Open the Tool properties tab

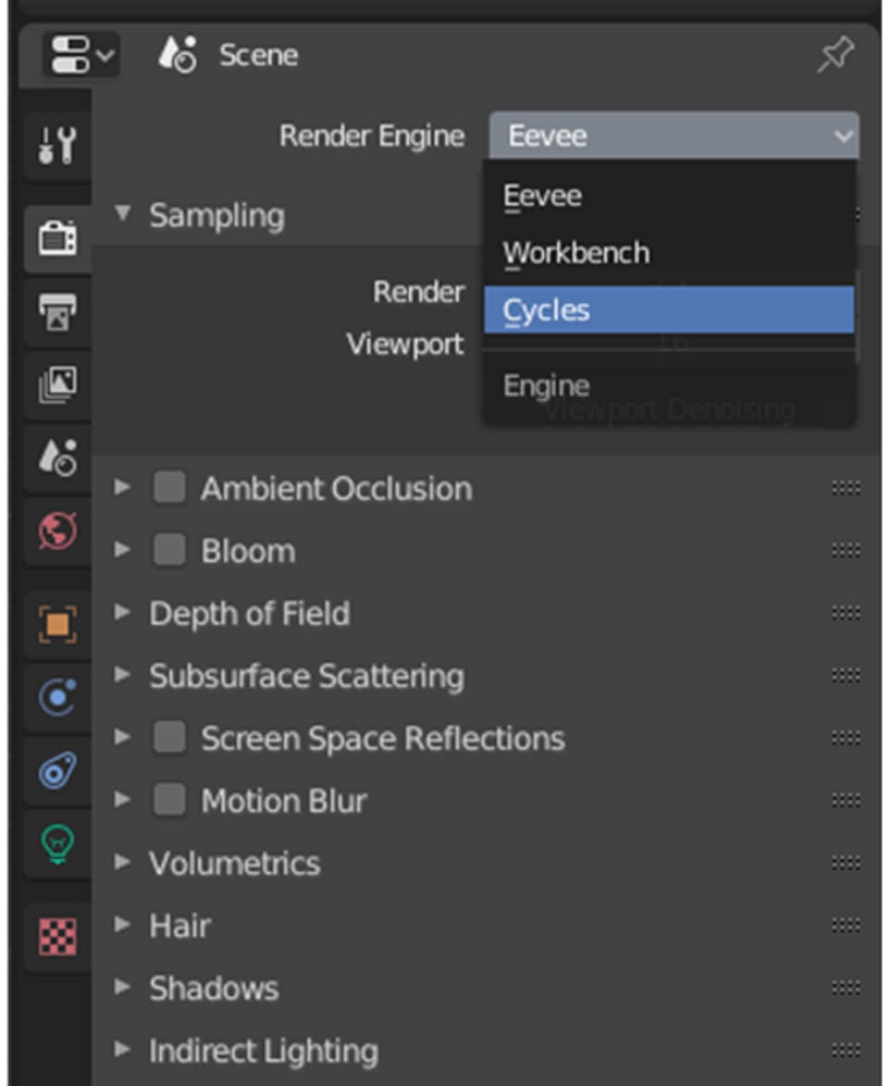[x=57, y=146]
